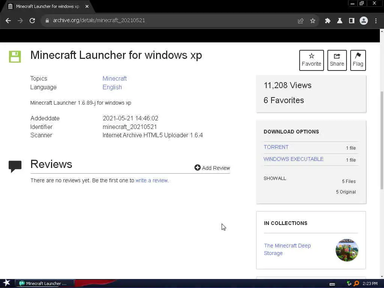Click SHOW ALL download files
Viewport: 384px width, 288px height.
(x=275, y=178)
